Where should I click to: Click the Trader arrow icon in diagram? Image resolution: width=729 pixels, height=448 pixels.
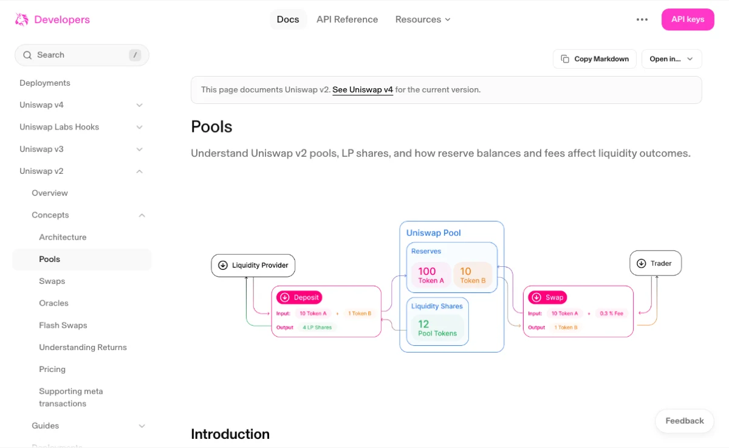coord(642,263)
